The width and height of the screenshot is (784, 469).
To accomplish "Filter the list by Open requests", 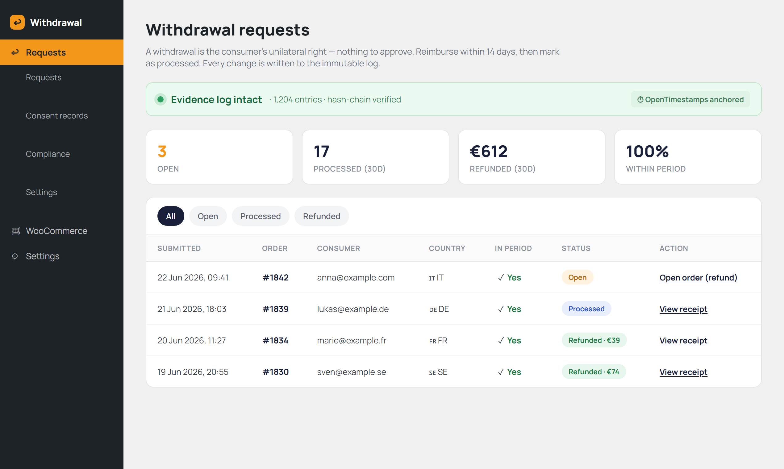I will pos(208,216).
